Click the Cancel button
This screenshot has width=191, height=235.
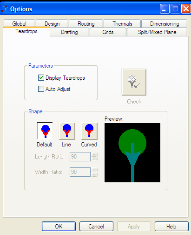coord(96,226)
